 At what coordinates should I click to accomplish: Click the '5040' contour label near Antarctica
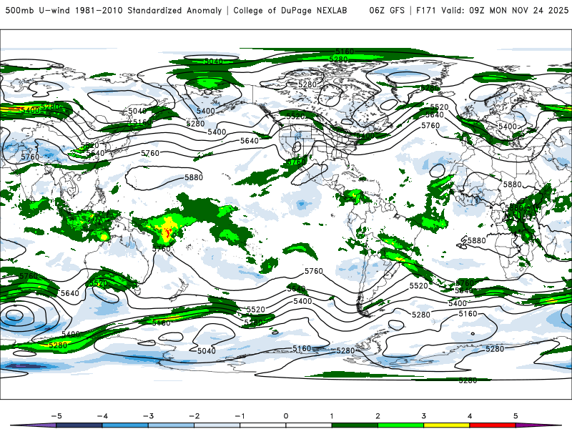click(x=207, y=351)
